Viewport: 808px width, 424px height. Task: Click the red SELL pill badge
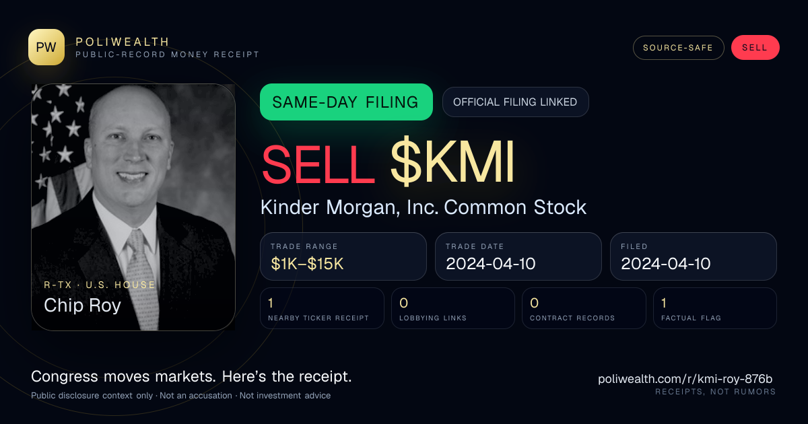tap(755, 48)
